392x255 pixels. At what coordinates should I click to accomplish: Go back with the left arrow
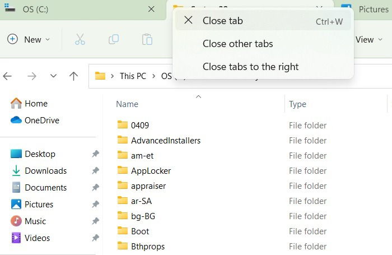7,76
